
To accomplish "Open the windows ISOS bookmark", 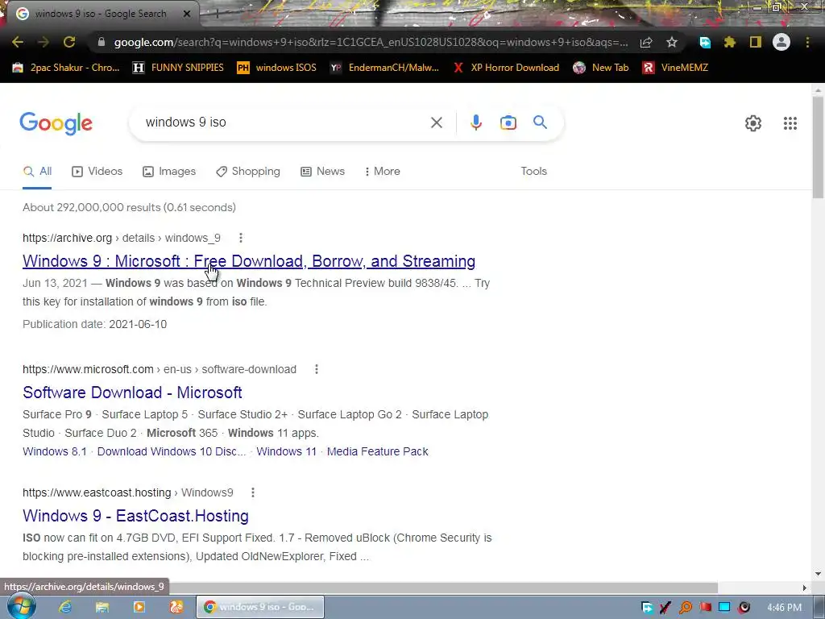I will (x=277, y=68).
